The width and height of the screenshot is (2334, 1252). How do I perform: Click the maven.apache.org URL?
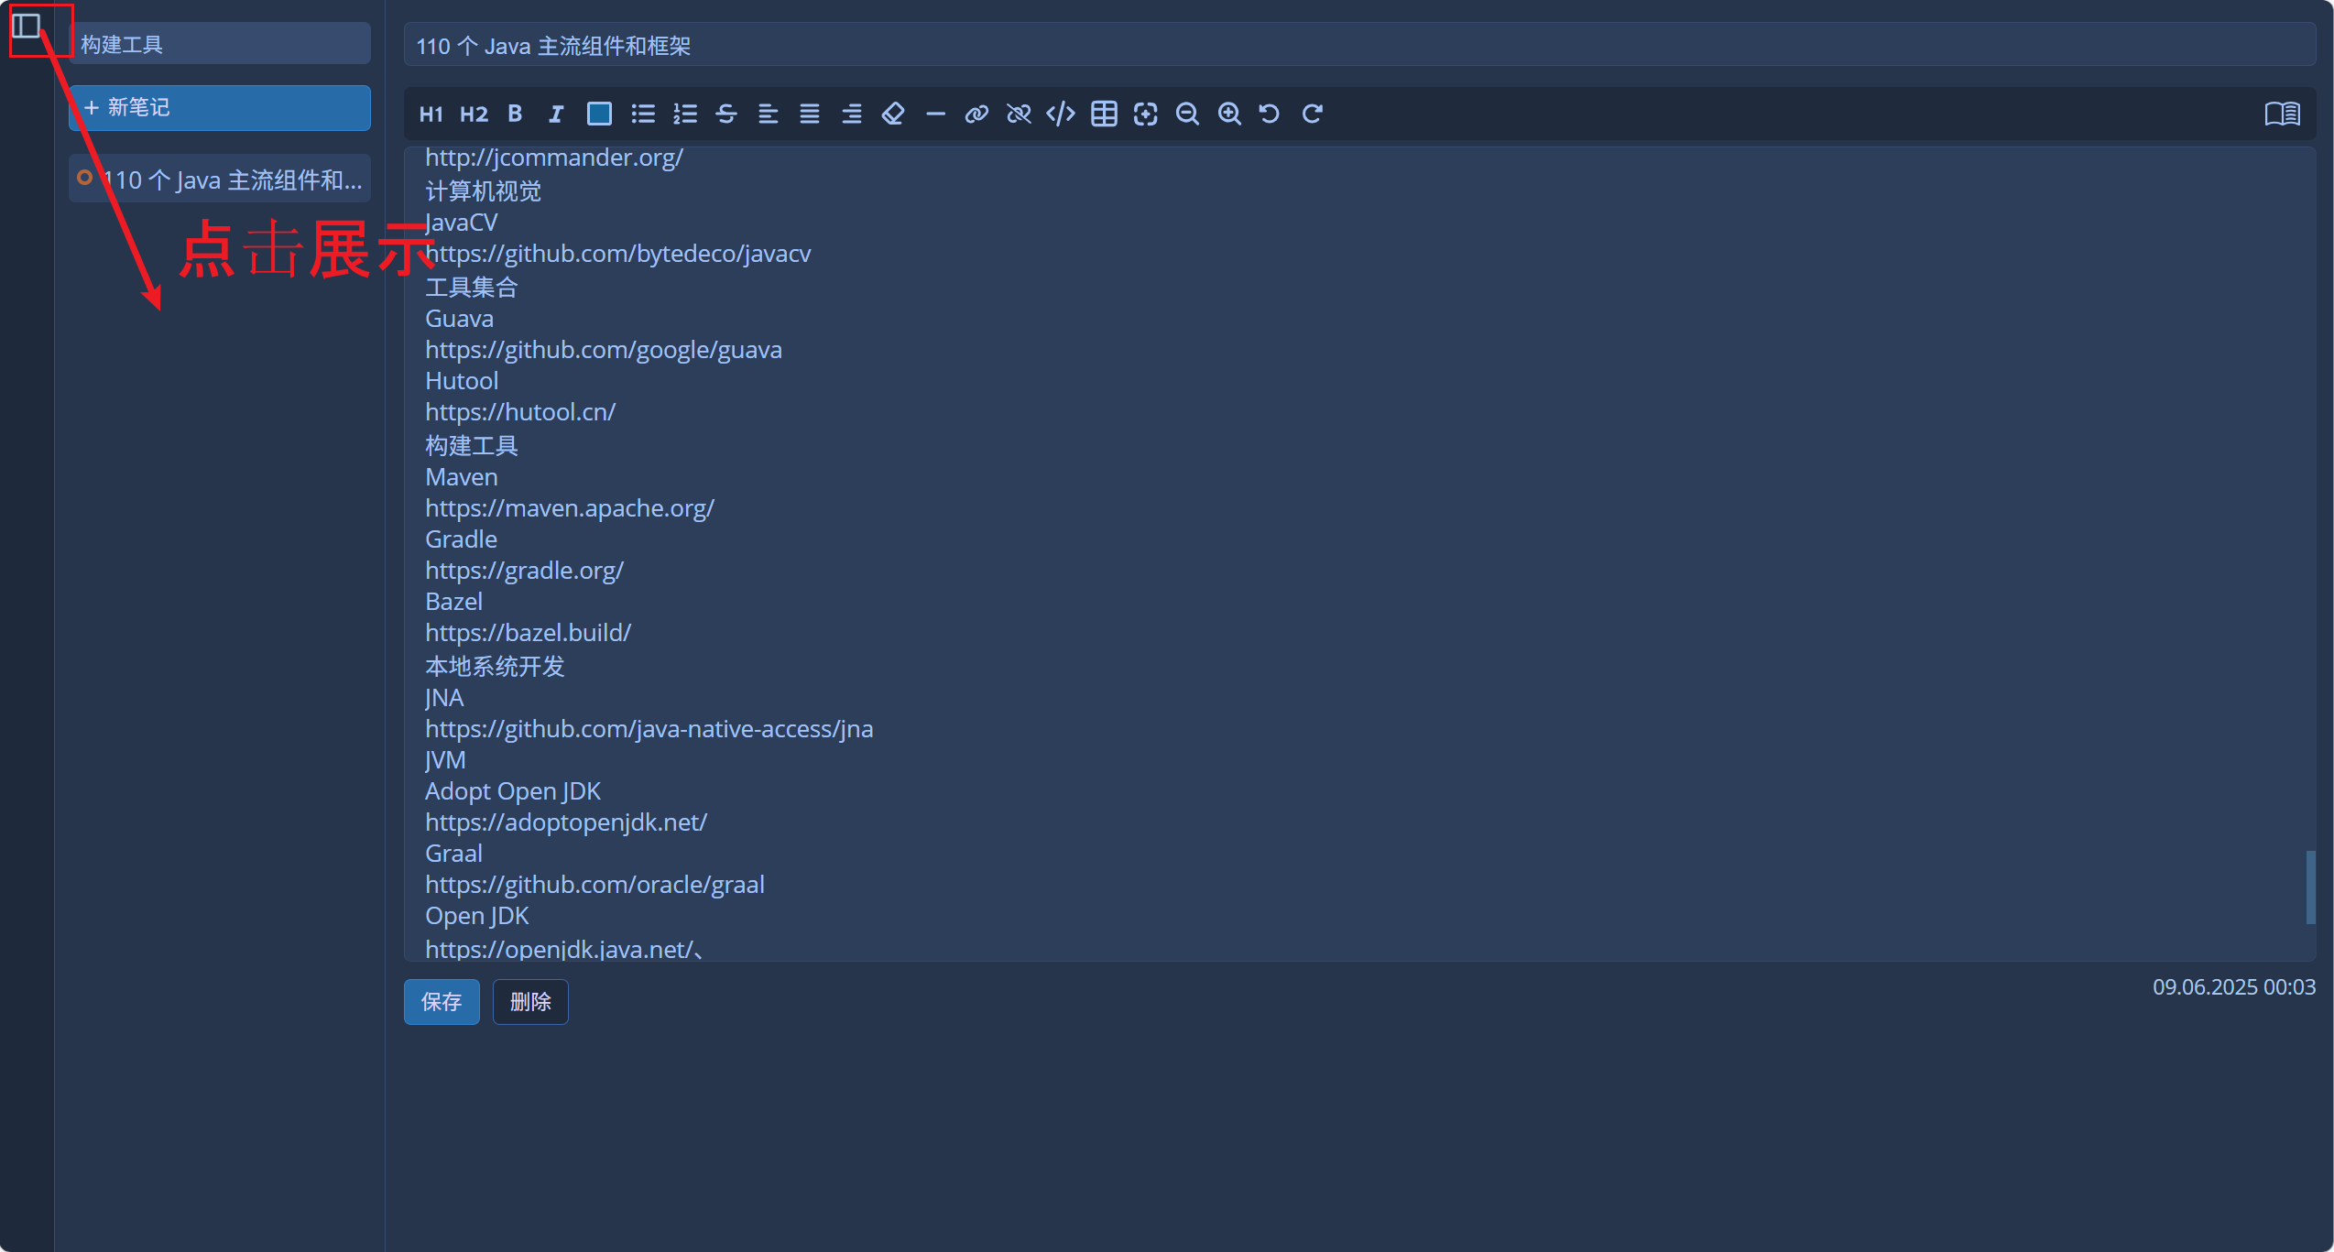570,508
